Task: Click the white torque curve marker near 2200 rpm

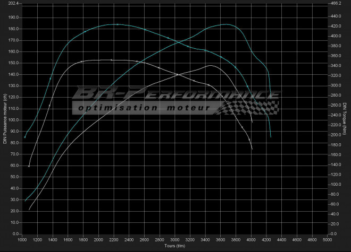Action: pyautogui.click(x=112, y=60)
